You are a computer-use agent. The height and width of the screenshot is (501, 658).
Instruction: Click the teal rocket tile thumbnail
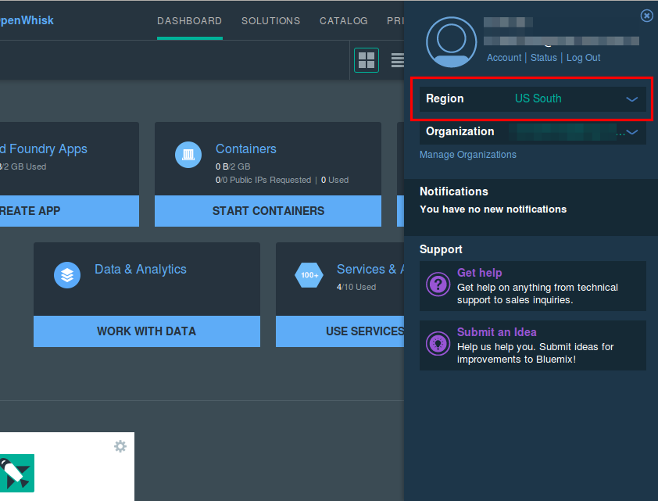(x=16, y=474)
